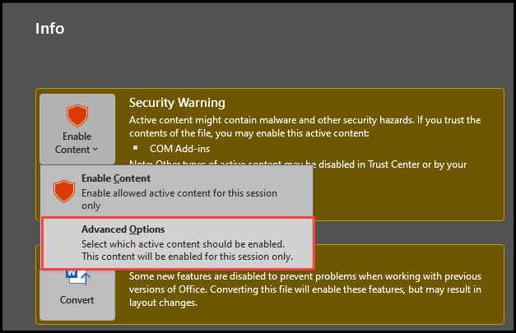Click the Security Warning heading
Image resolution: width=516 pixels, height=333 pixels.
(x=177, y=103)
